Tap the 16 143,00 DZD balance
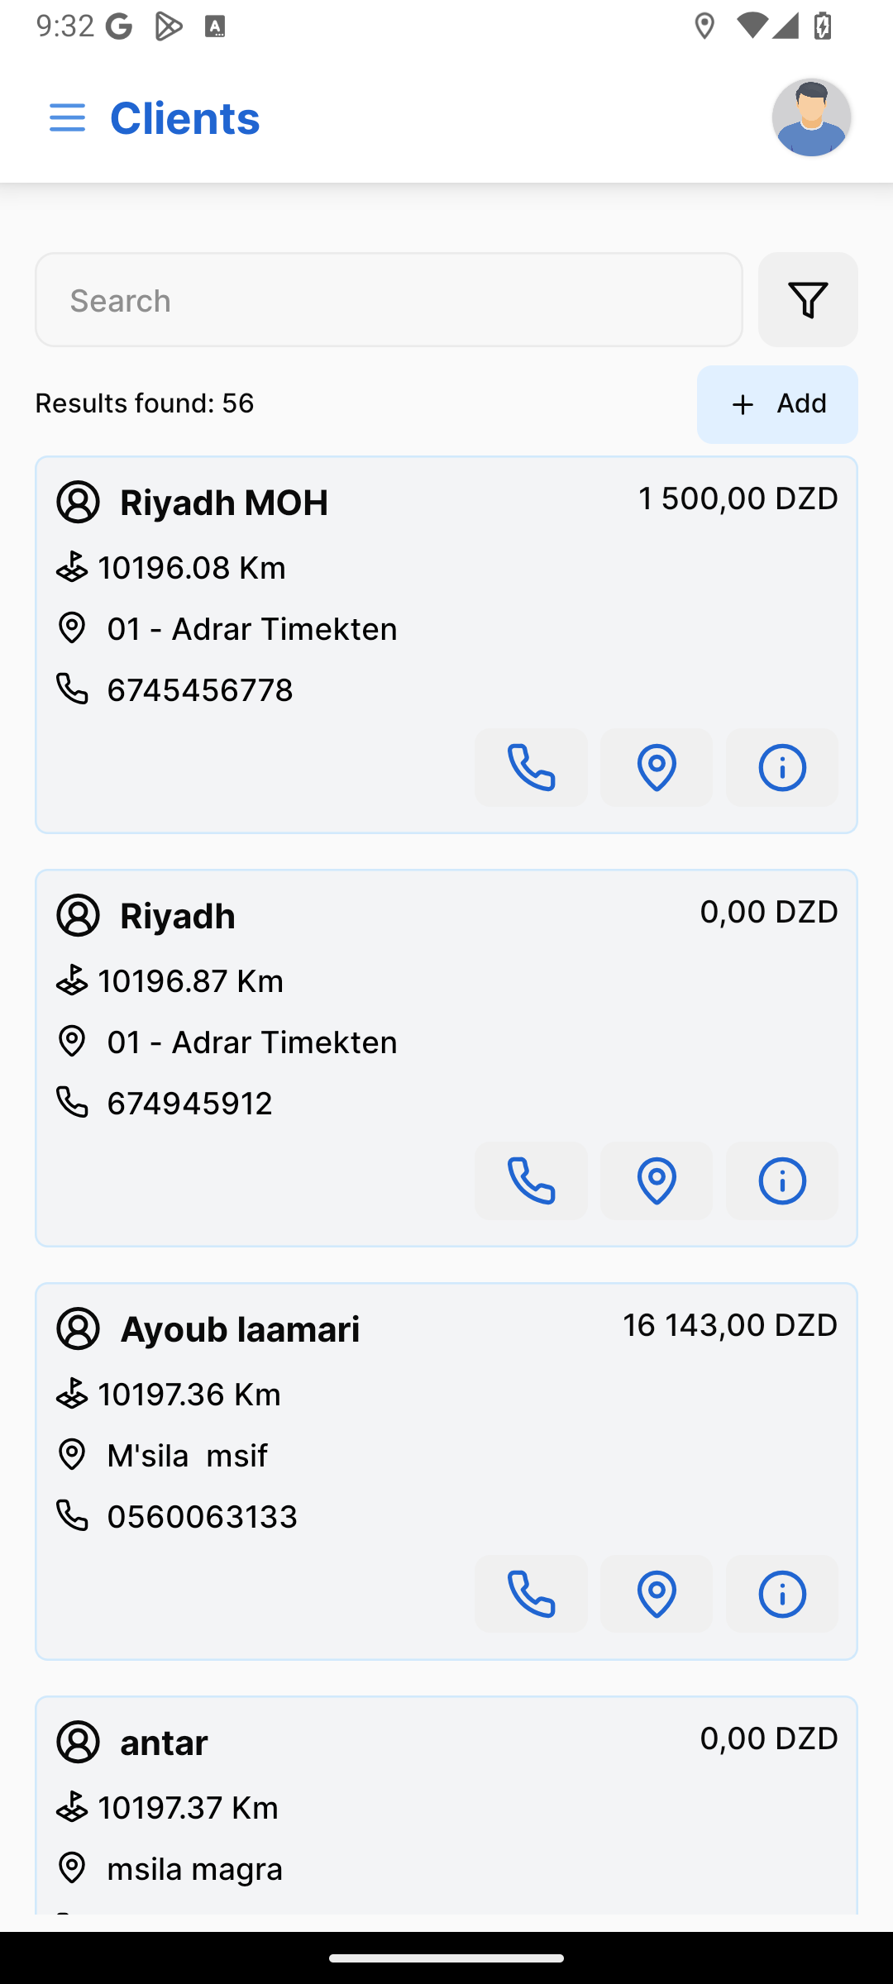Viewport: 893px width, 1984px height. point(730,1325)
